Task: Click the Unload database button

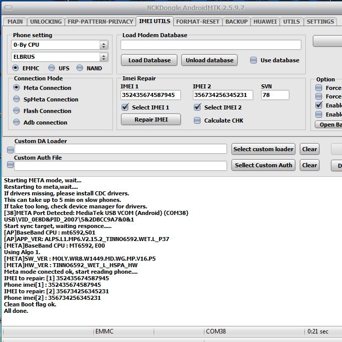Action: pyautogui.click(x=209, y=60)
